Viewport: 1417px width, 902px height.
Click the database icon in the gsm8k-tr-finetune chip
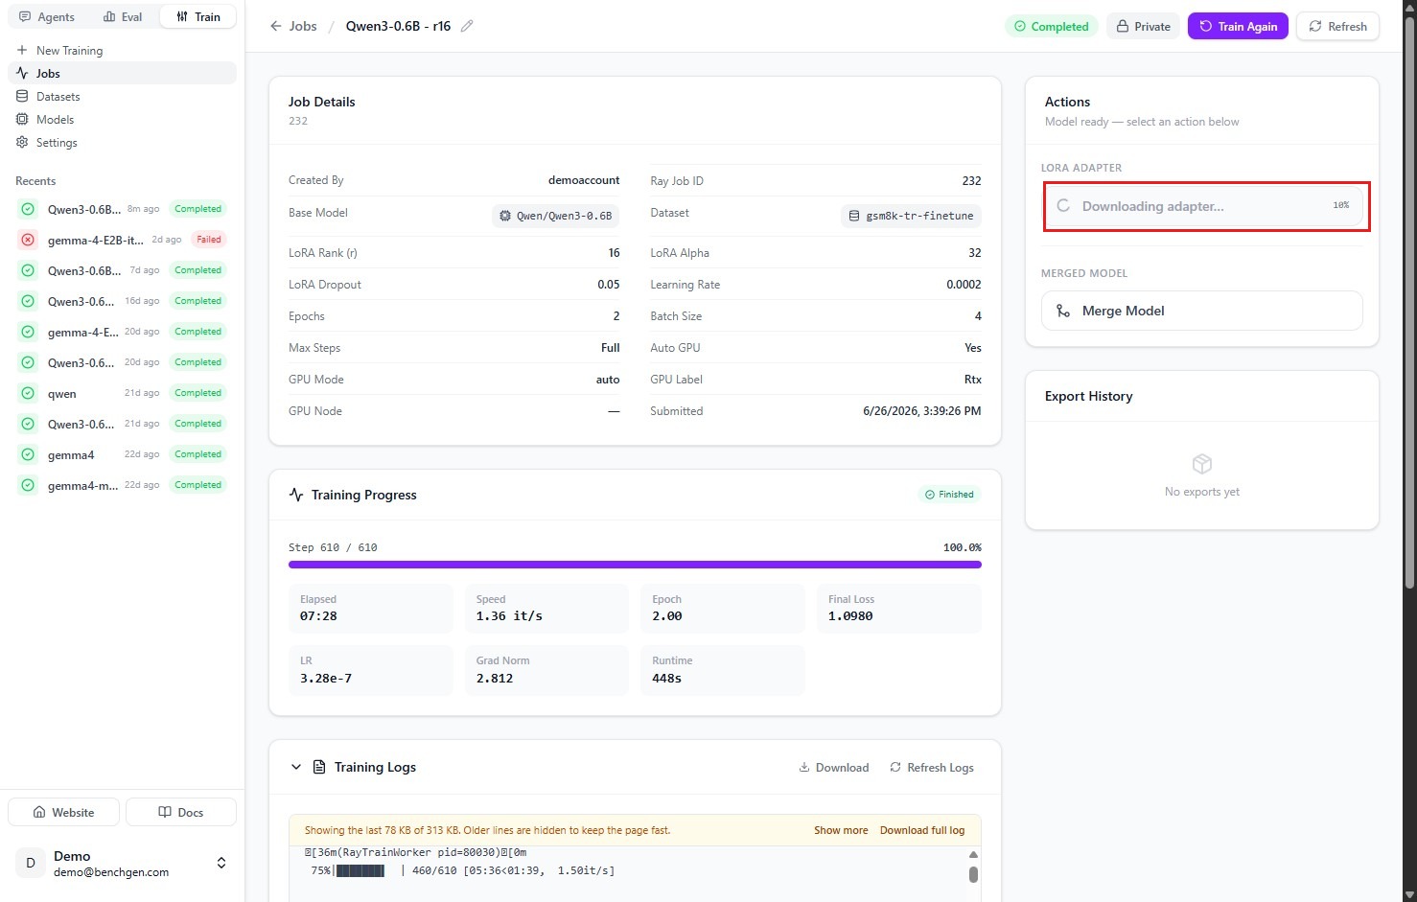[854, 216]
